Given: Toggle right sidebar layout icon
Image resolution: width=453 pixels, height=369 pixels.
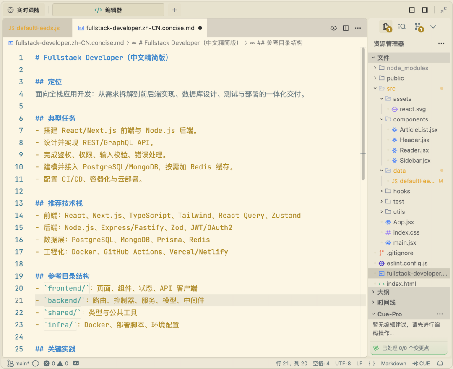Looking at the screenshot, I should pyautogui.click(x=424, y=10).
